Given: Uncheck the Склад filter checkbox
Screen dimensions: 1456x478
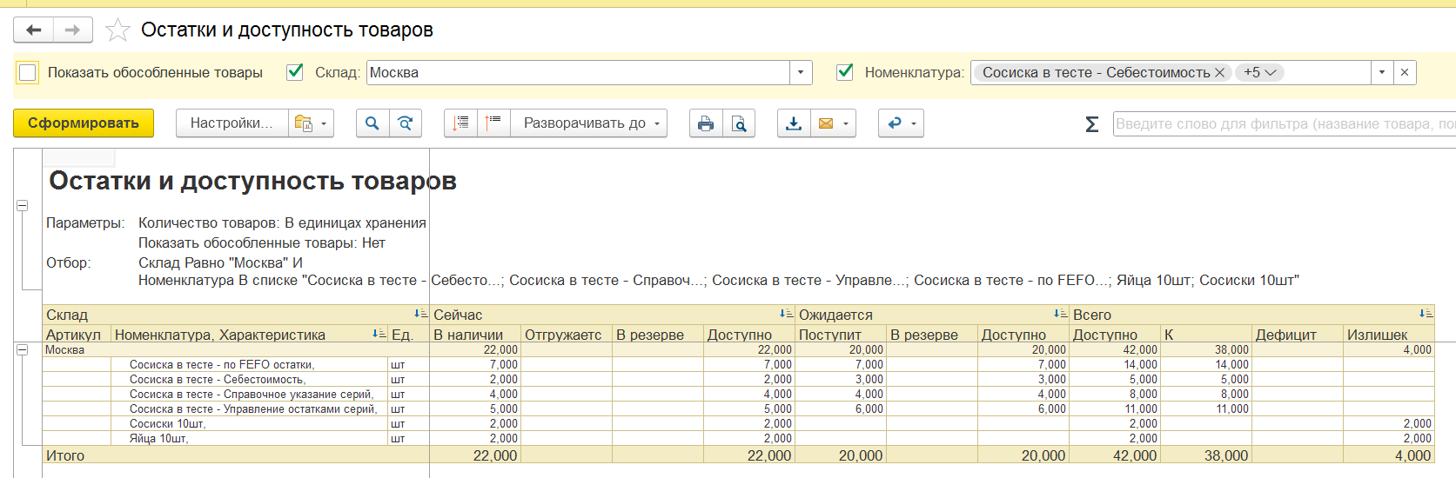Looking at the screenshot, I should (295, 72).
